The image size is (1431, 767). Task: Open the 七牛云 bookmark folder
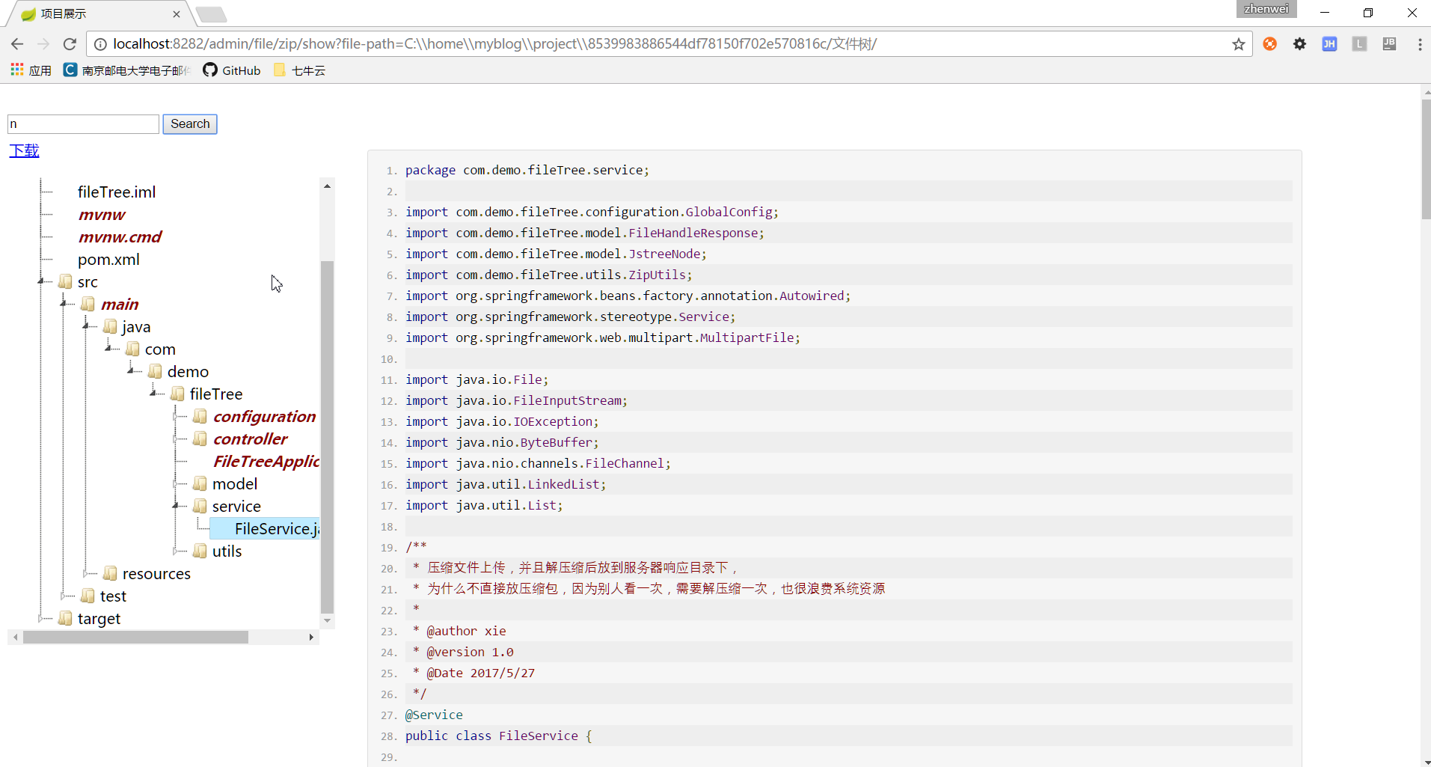tap(299, 70)
